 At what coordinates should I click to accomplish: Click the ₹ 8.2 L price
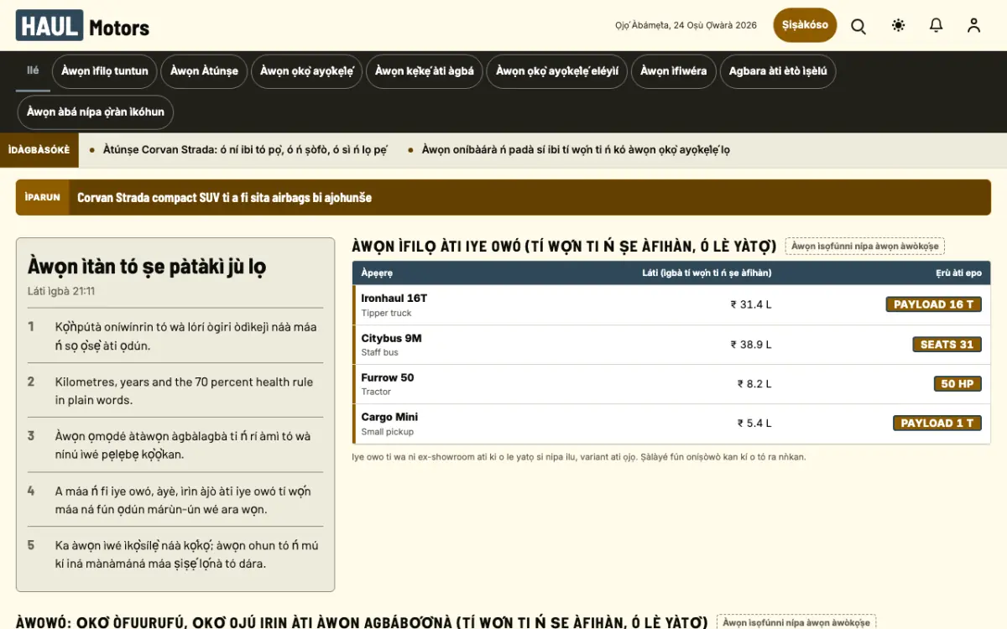pyautogui.click(x=754, y=384)
